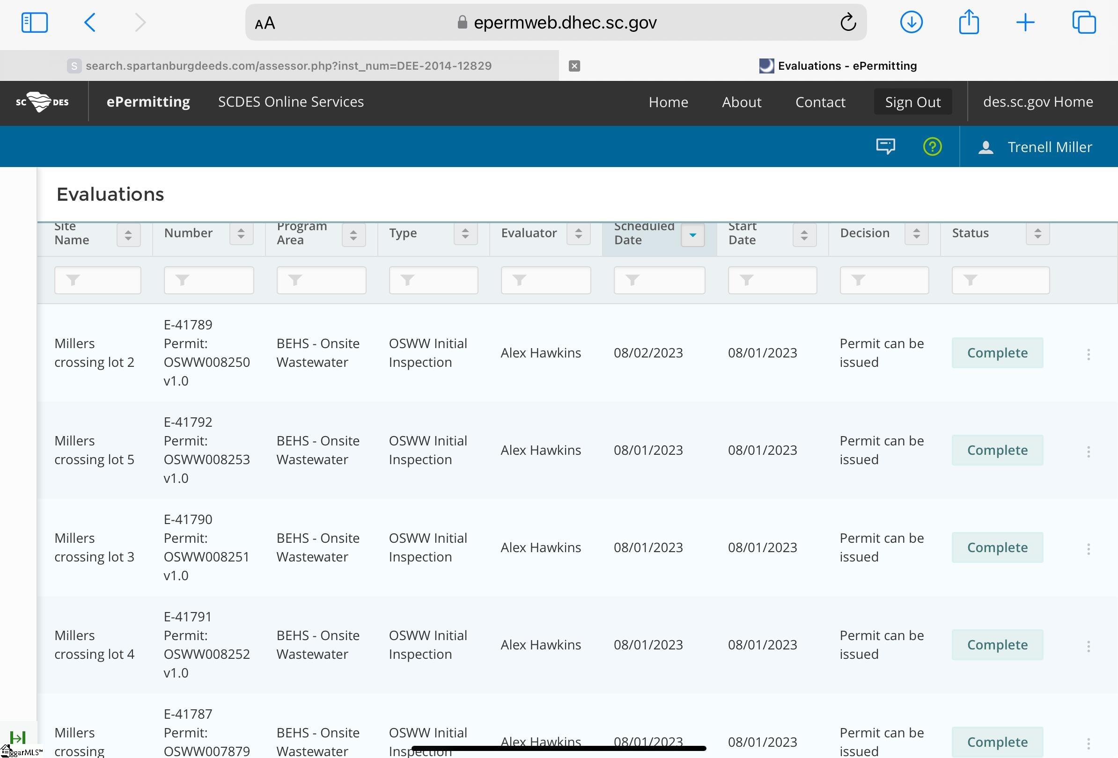This screenshot has height=758, width=1118.
Task: Open row menu for Millers crossing lot 2
Action: [1088, 354]
